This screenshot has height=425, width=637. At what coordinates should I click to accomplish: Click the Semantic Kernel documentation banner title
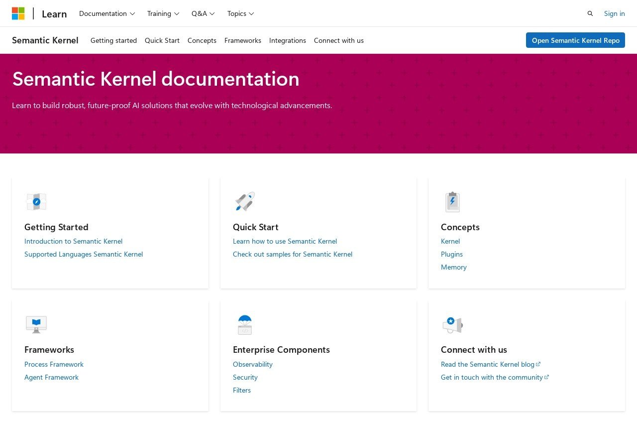pos(156,79)
